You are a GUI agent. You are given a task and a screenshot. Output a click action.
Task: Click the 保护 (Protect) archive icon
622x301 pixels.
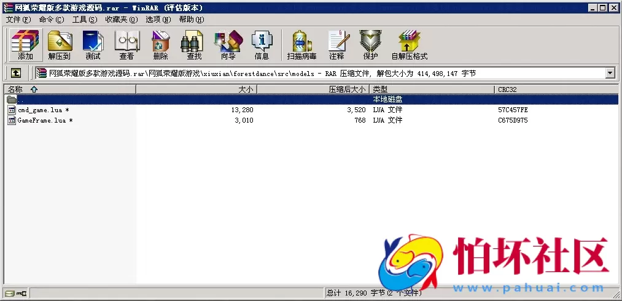tap(370, 45)
